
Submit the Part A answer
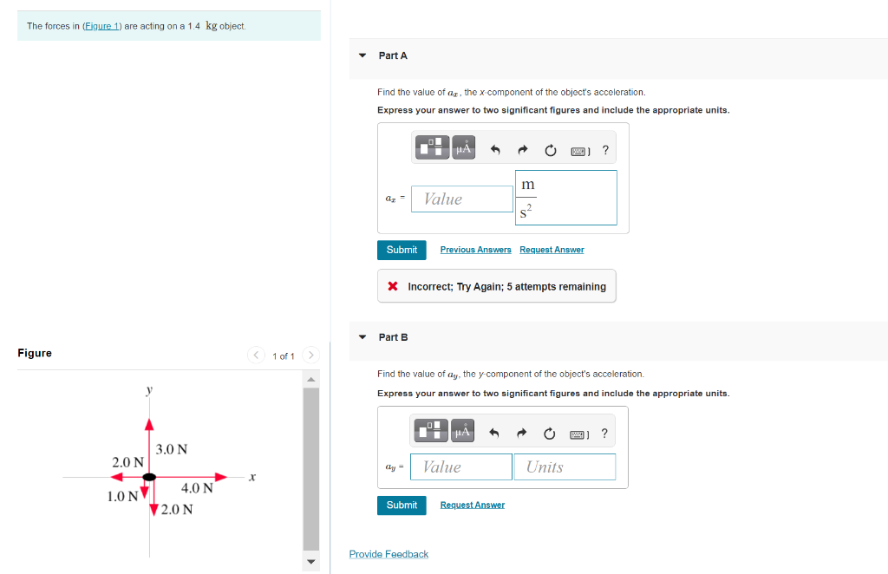click(x=402, y=251)
